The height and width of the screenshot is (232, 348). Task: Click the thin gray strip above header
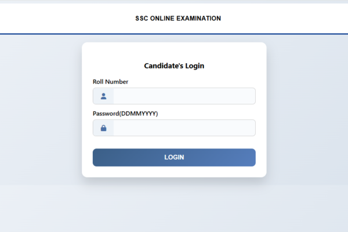[x=174, y=2]
